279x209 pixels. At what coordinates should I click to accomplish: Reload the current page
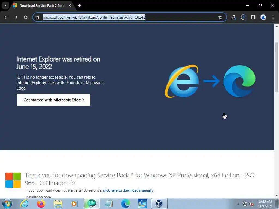[26, 17]
